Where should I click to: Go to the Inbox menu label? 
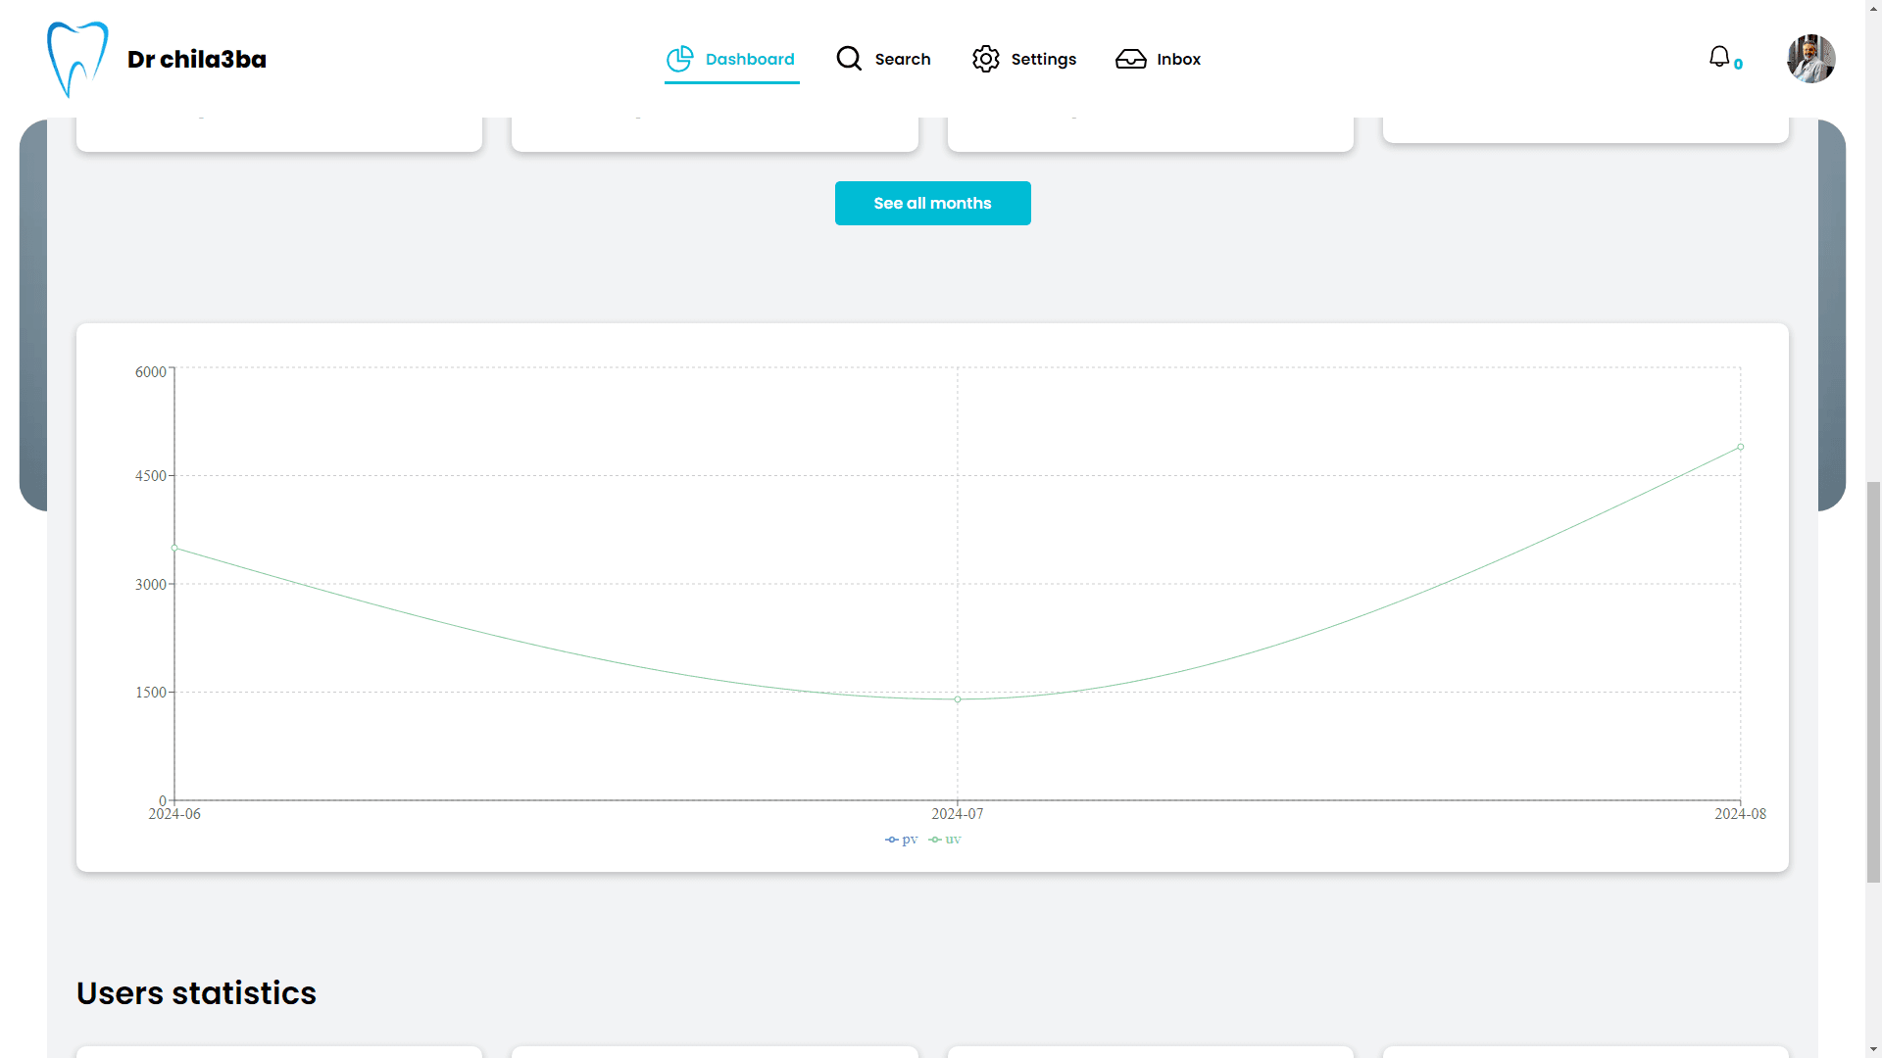coord(1178,59)
